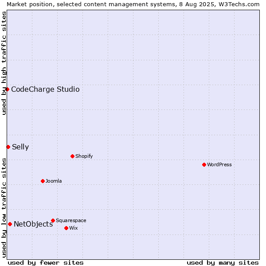Viewport: 266px width, 266px height.
Task: Click the red Selly data point
Action: click(x=8, y=147)
